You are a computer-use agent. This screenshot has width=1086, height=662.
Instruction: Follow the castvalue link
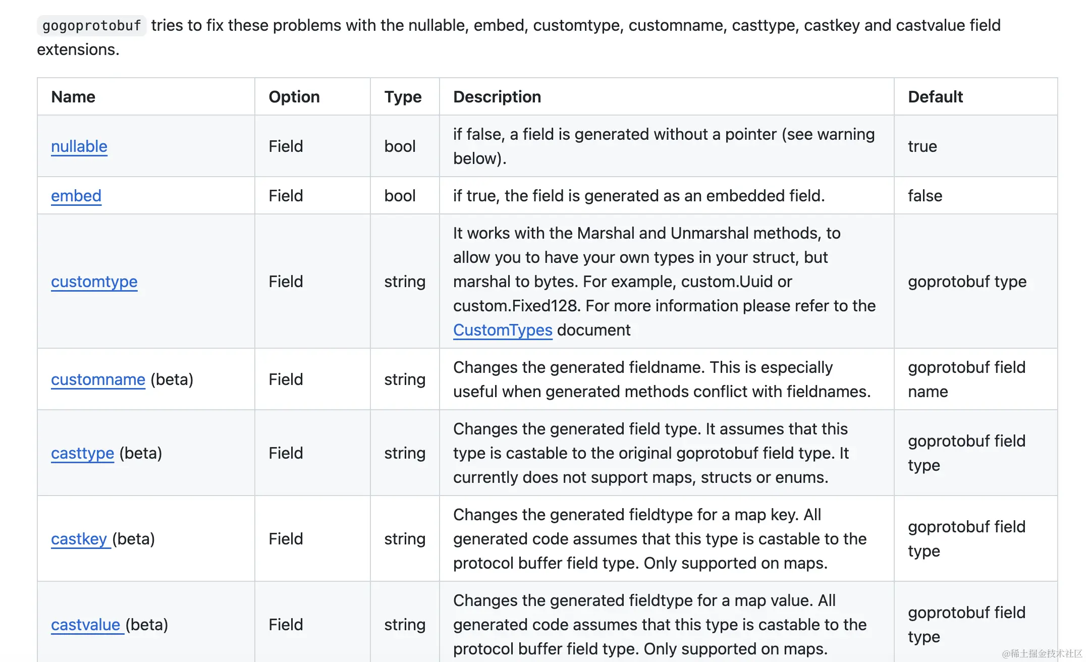pos(86,625)
